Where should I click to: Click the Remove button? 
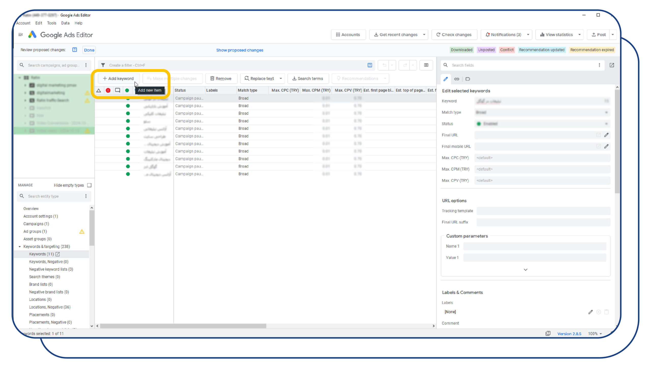tap(221, 79)
